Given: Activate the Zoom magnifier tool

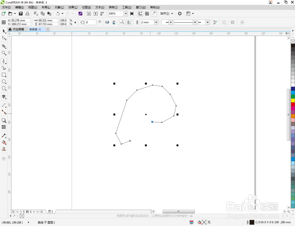Looking at the screenshot, I should (x=4, y=53).
